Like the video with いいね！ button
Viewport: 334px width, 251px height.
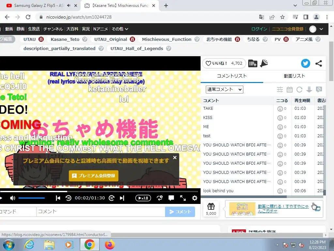point(224,63)
